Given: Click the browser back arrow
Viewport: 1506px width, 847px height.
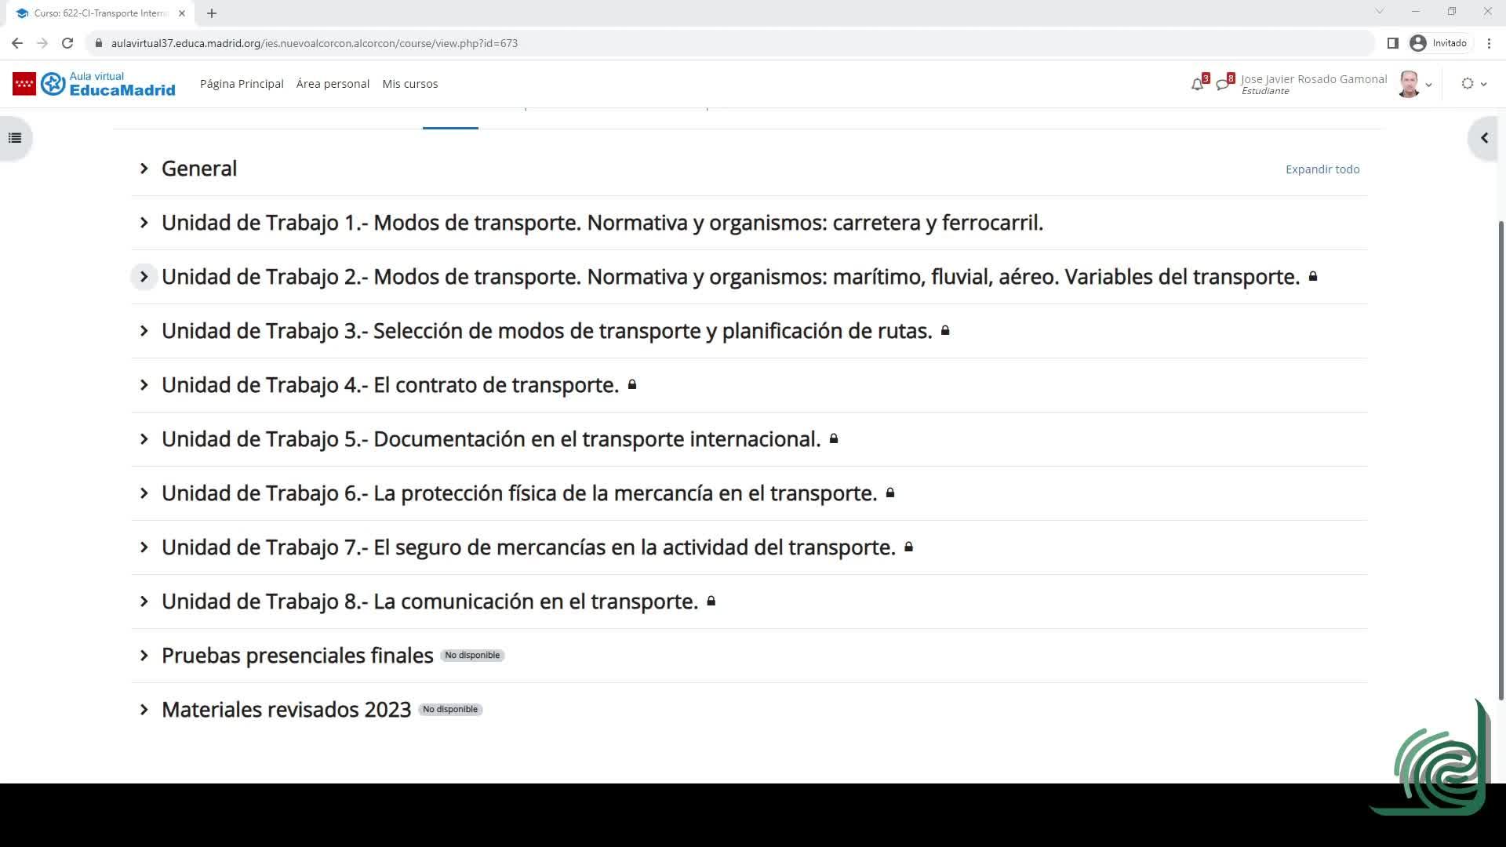Looking at the screenshot, I should point(17,43).
